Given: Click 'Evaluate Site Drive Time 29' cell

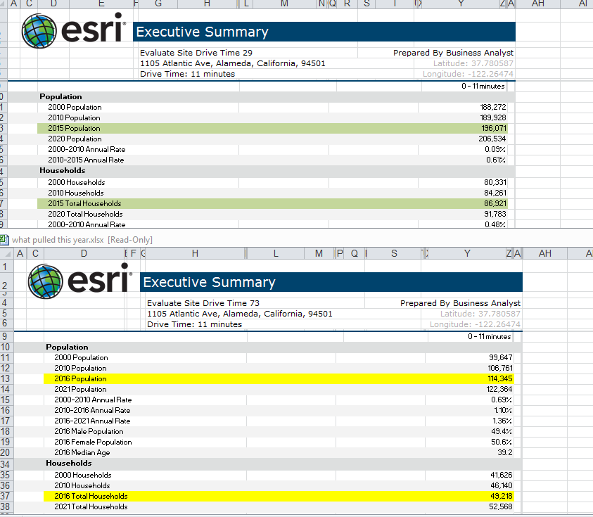Looking at the screenshot, I should (x=196, y=53).
